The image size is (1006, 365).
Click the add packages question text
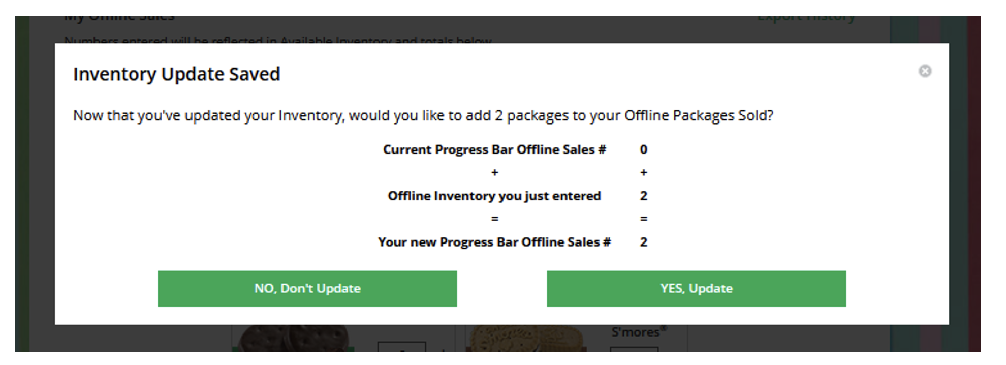click(x=423, y=116)
